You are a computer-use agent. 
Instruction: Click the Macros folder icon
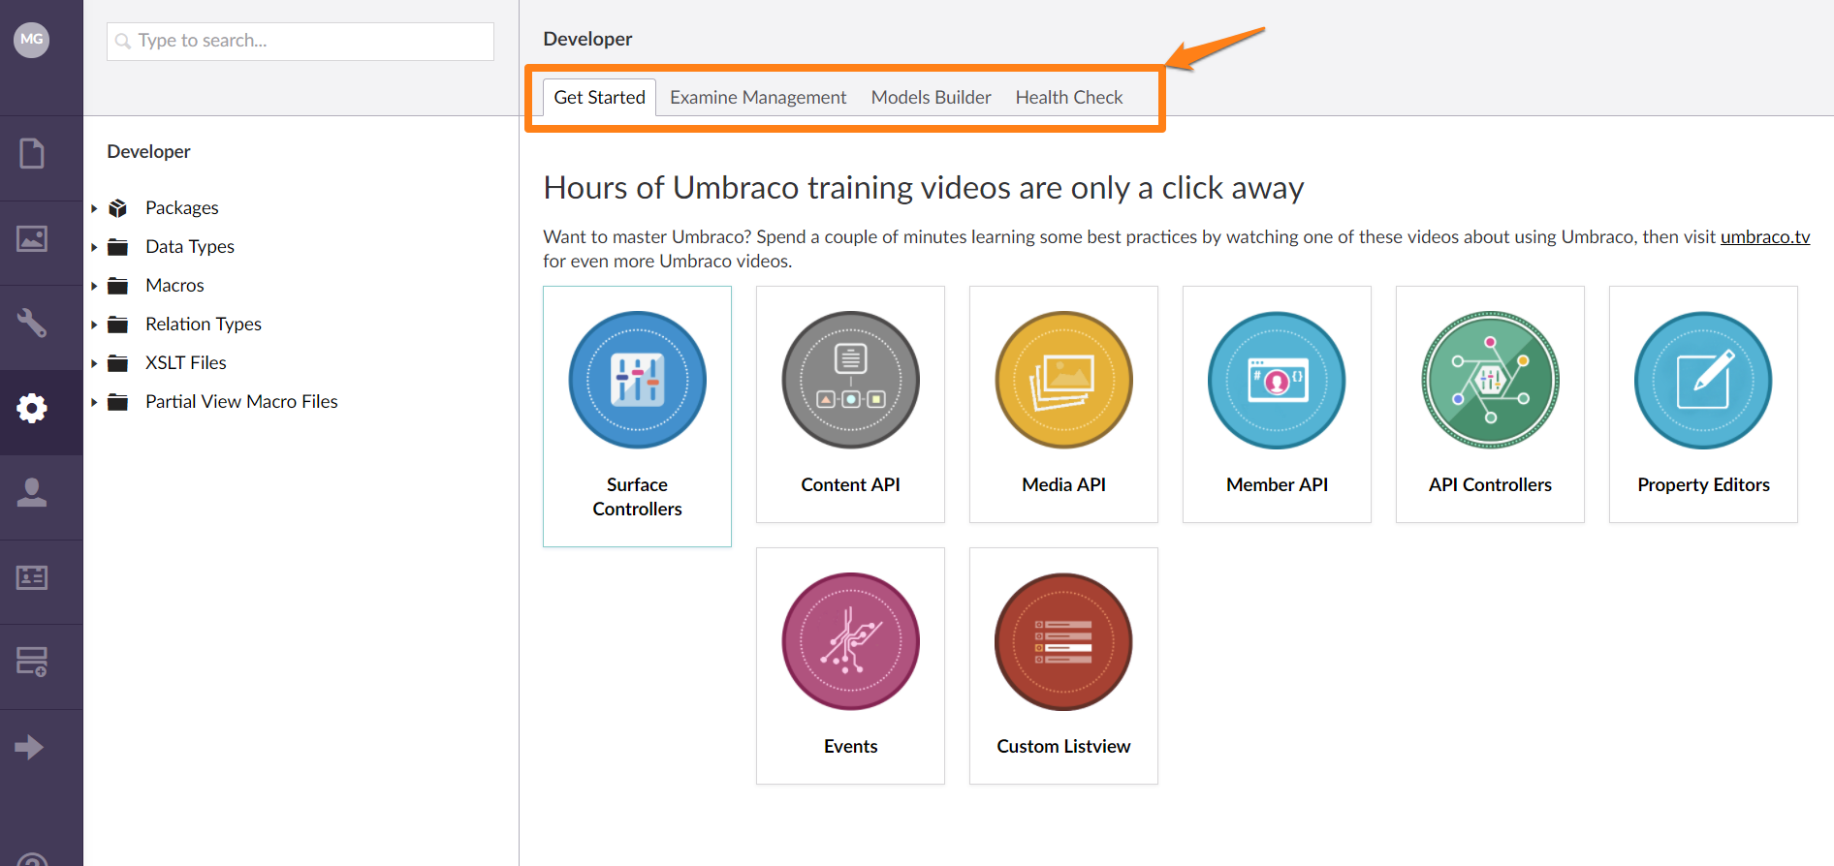118,286
